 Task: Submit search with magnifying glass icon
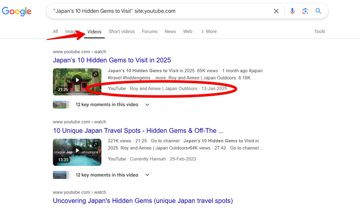(318, 11)
